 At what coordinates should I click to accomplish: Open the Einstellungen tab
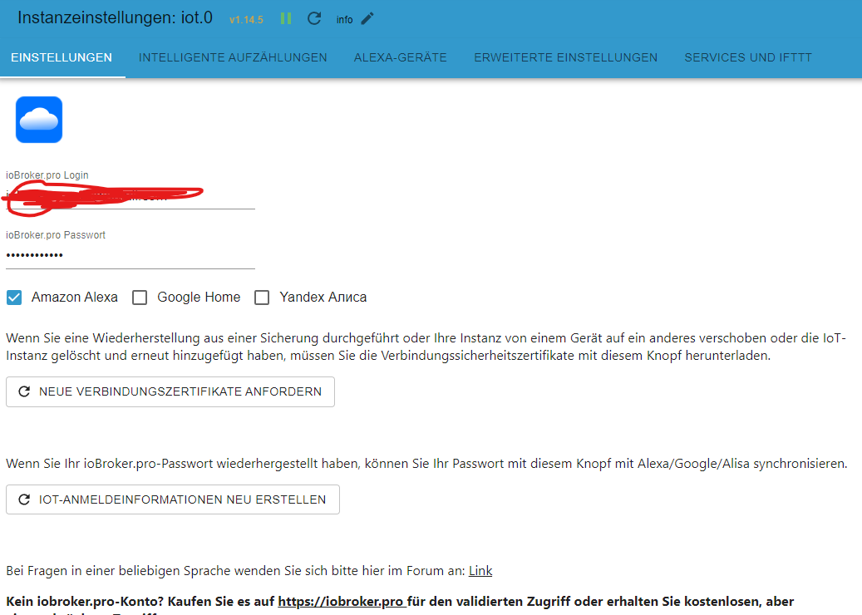62,57
